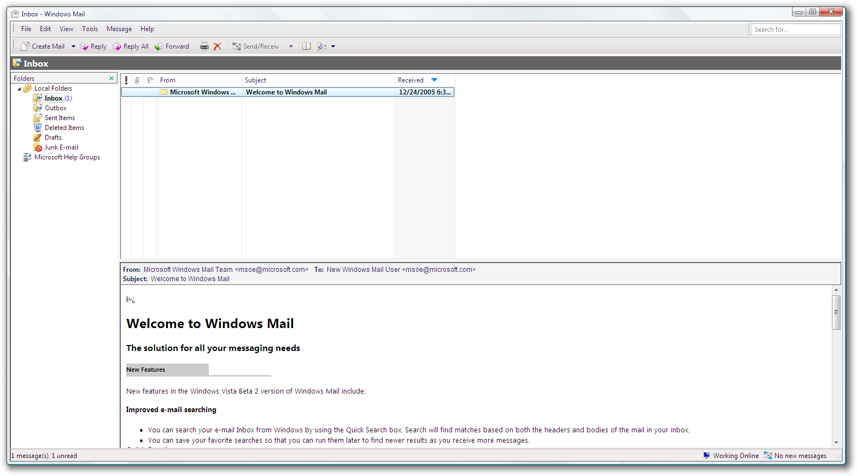Open the Sent Items folder
Screen dimensions: 857x476
coord(60,118)
